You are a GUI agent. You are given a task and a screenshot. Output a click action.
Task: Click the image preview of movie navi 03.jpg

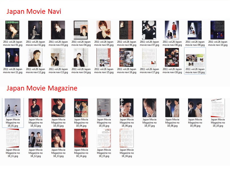click(58, 30)
